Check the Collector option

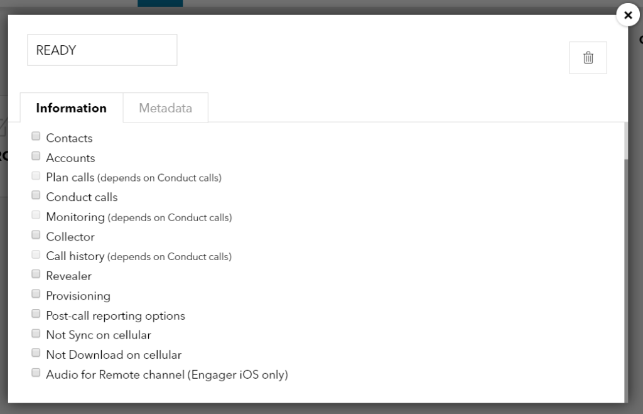pyautogui.click(x=36, y=235)
